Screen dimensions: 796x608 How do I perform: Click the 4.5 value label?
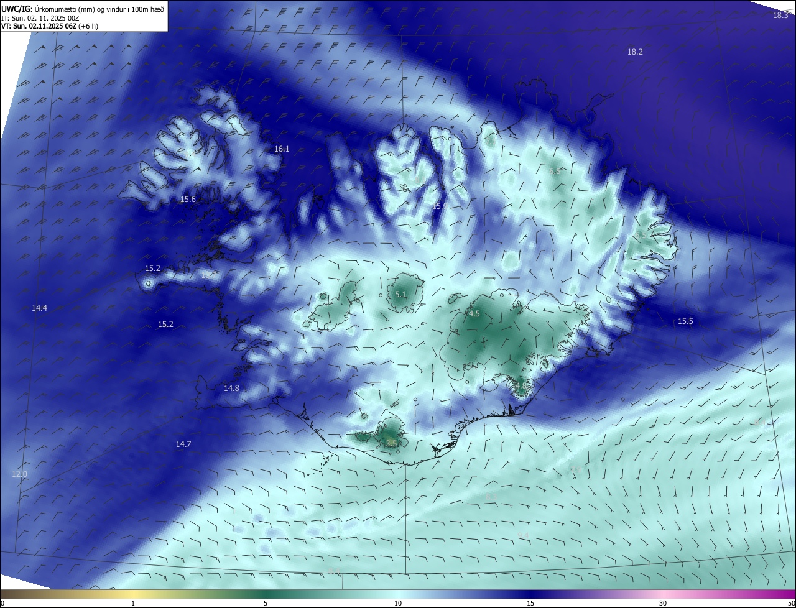[474, 314]
